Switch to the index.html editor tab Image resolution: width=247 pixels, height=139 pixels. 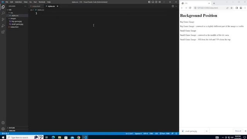36,6
